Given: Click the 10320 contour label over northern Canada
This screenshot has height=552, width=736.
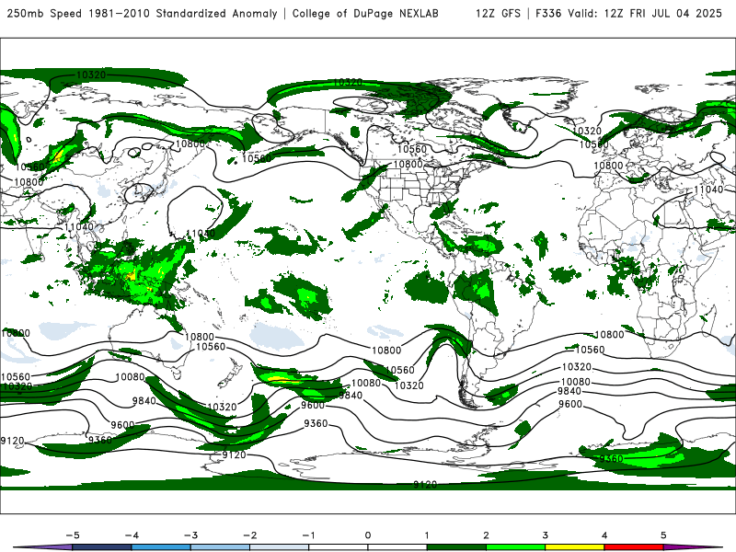Looking at the screenshot, I should pos(348,83).
